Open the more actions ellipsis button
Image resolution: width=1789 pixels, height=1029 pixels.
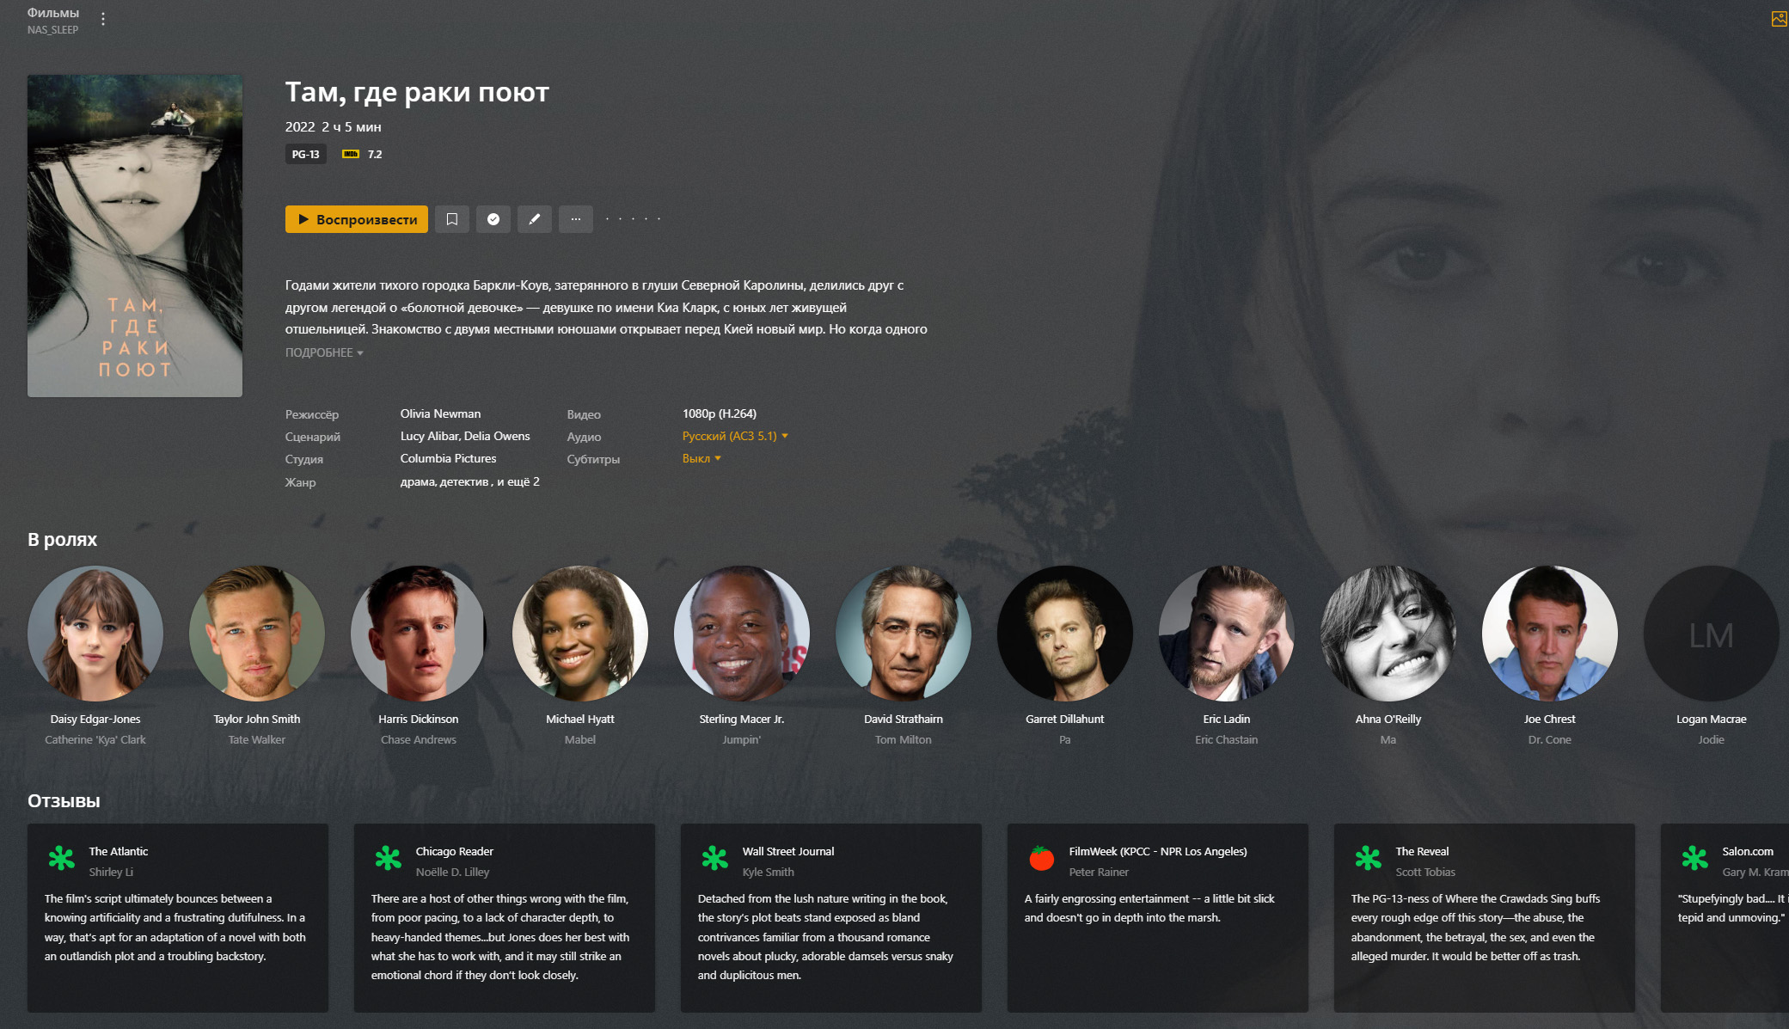[576, 219]
